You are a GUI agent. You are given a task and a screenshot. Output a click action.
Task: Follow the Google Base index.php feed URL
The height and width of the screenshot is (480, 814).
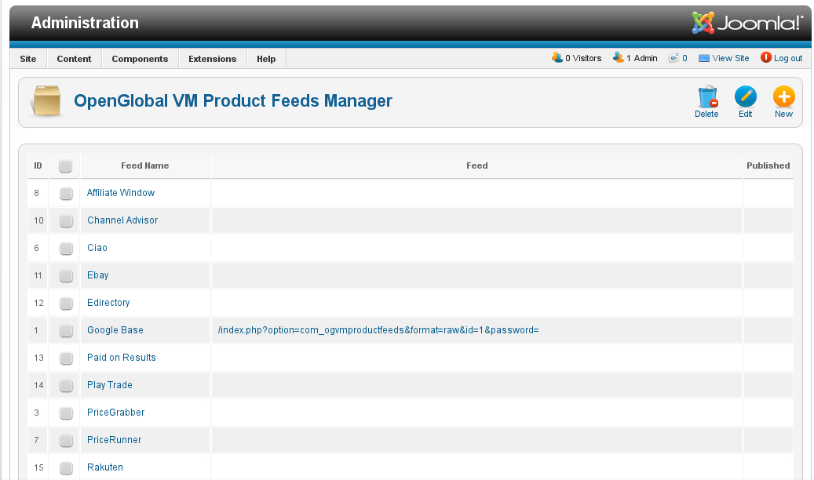tap(378, 330)
